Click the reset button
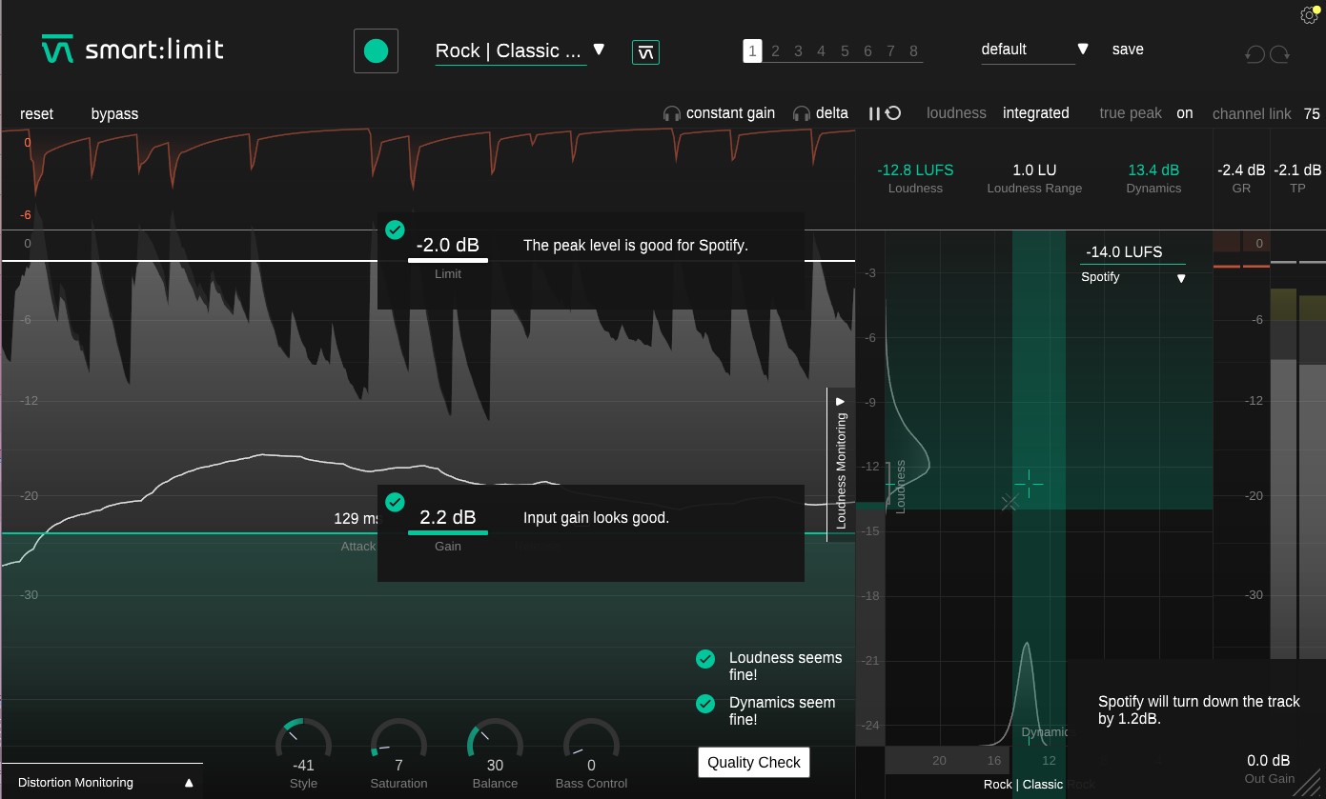The image size is (1326, 799). pos(36,113)
